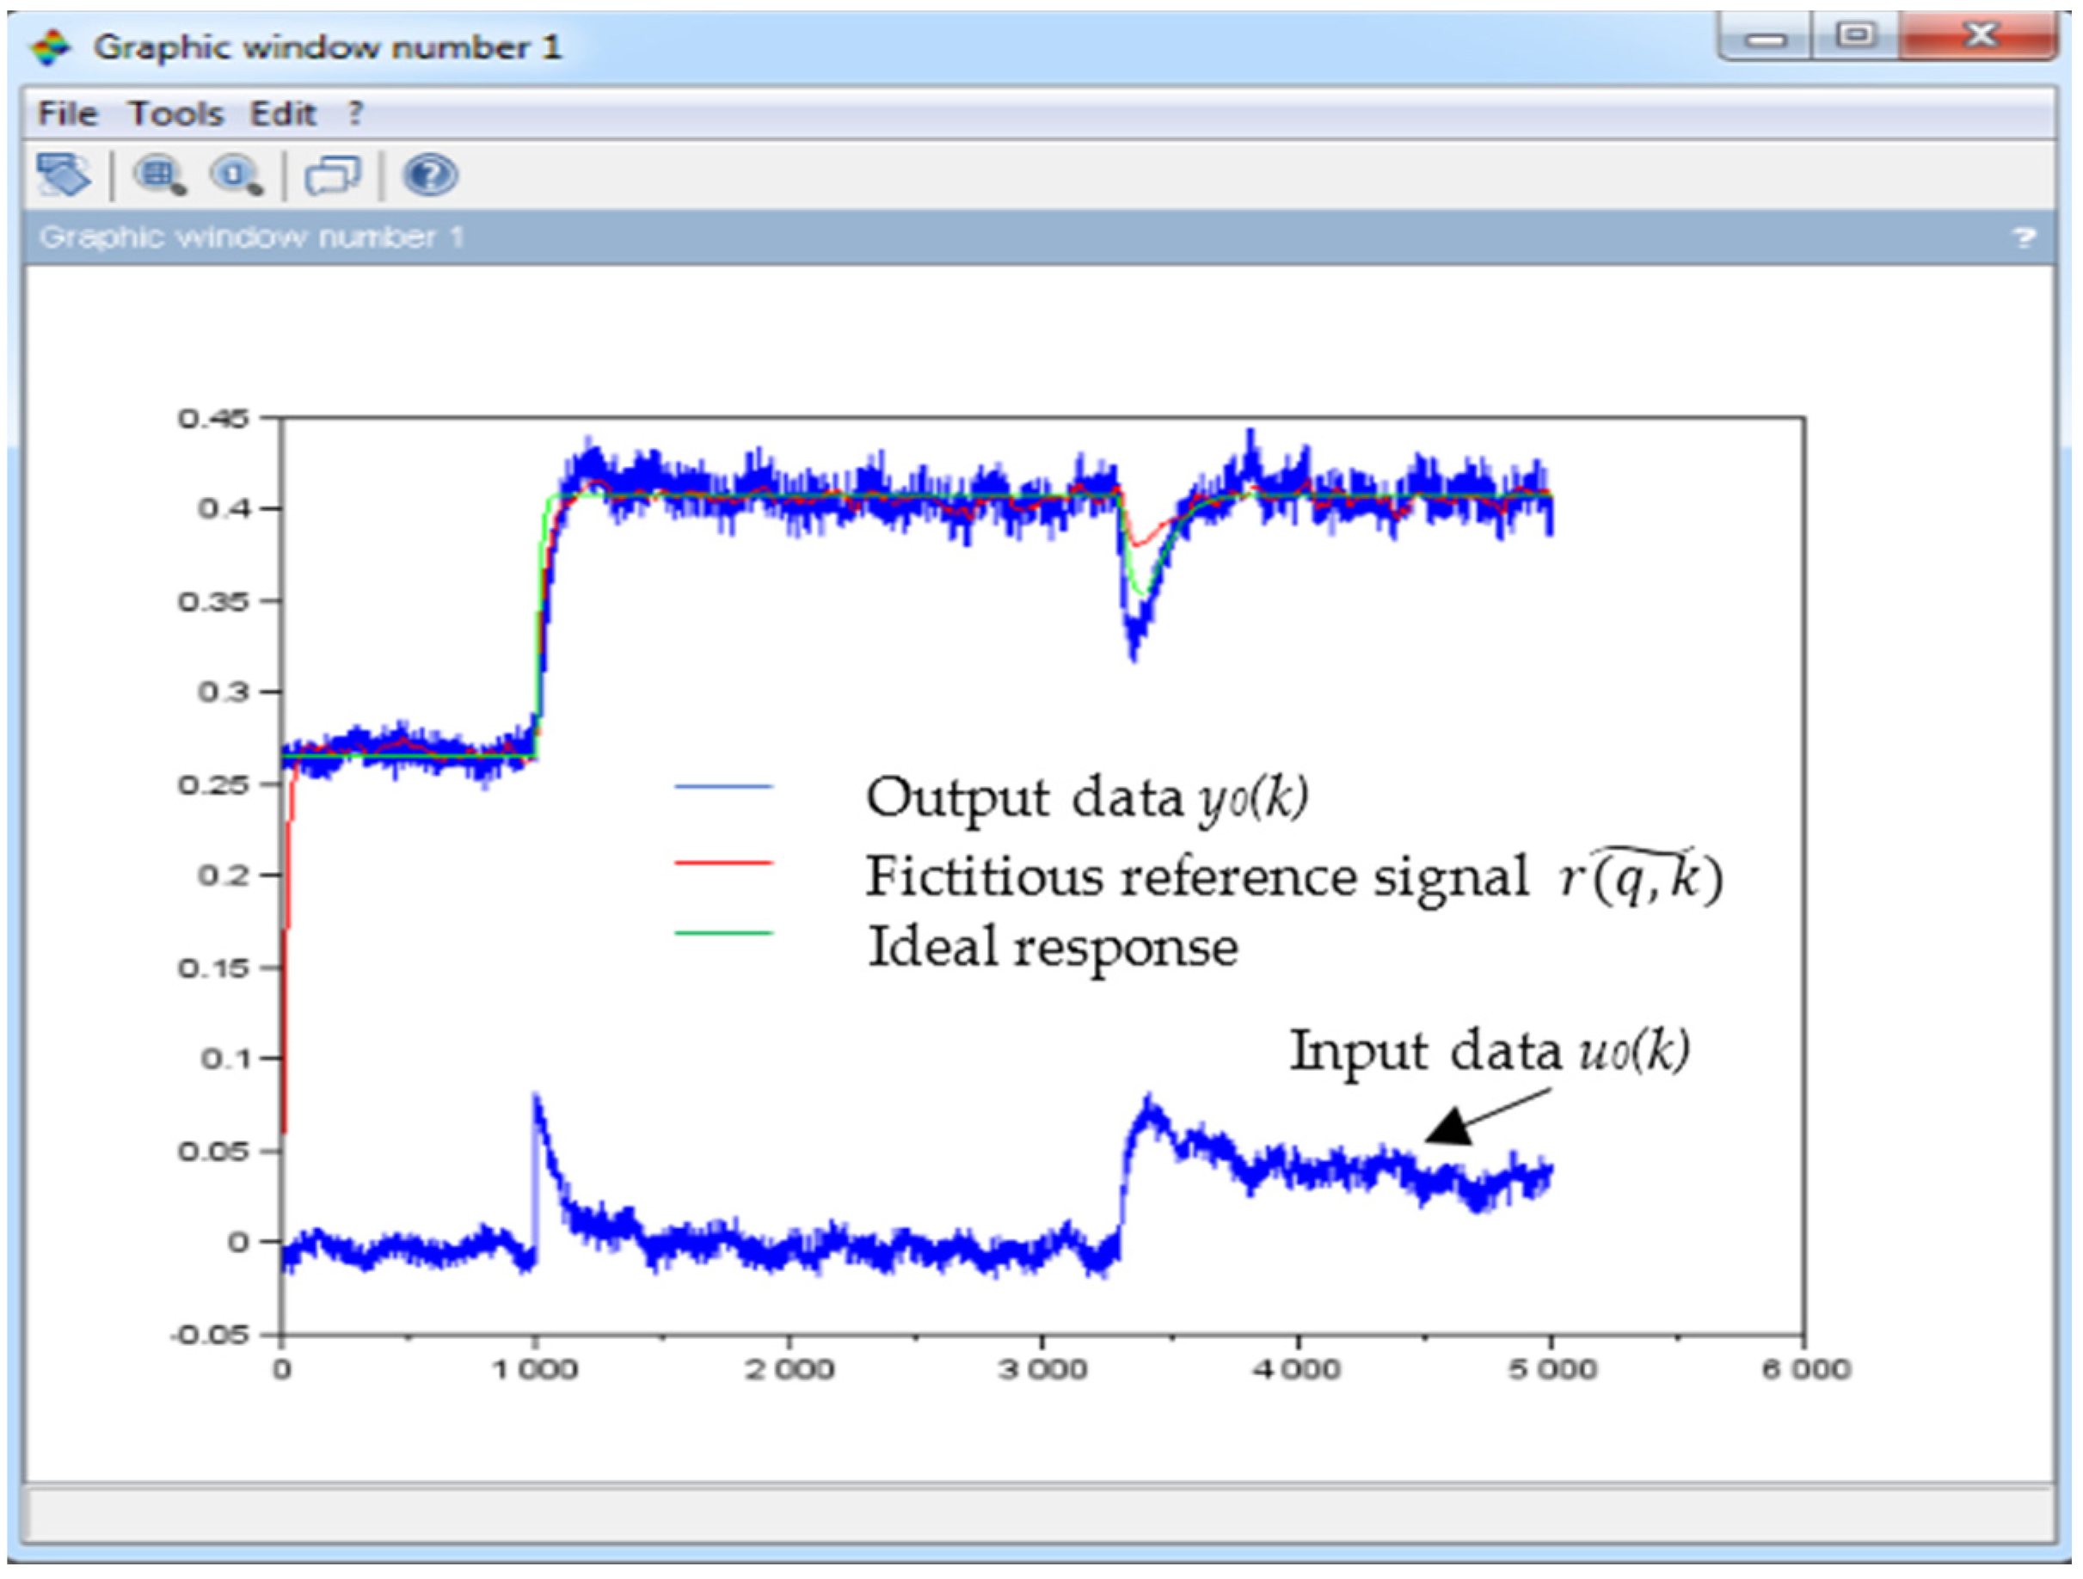Image resolution: width=2083 pixels, height=1579 pixels.
Task: Open the '?' menu in the menu bar
Action: point(353,112)
